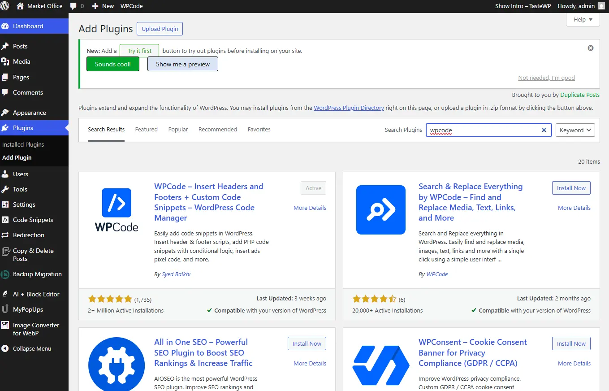Screen dimensions: 609x391
Task: Install the All in One SEO plugin
Action: coord(307,343)
